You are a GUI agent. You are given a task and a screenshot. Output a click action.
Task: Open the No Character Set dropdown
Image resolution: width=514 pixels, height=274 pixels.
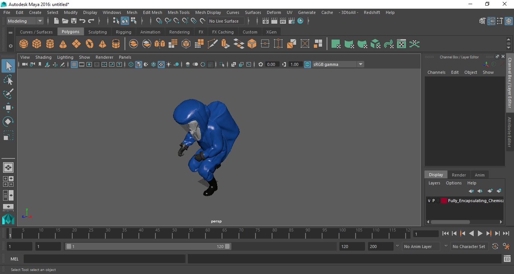[469, 247]
